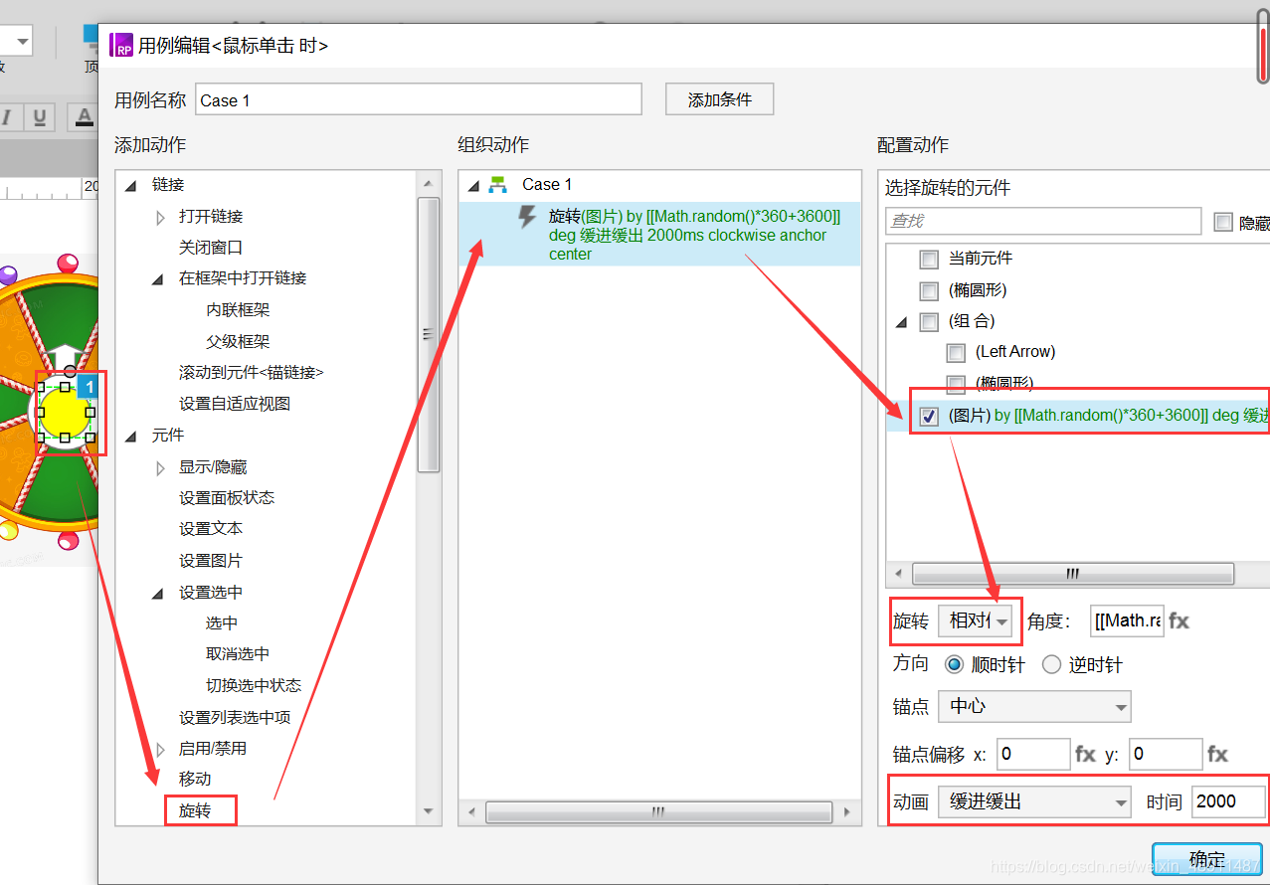The image size is (1270, 885).
Task: Select the 关闭窗口 action
Action: tap(211, 248)
